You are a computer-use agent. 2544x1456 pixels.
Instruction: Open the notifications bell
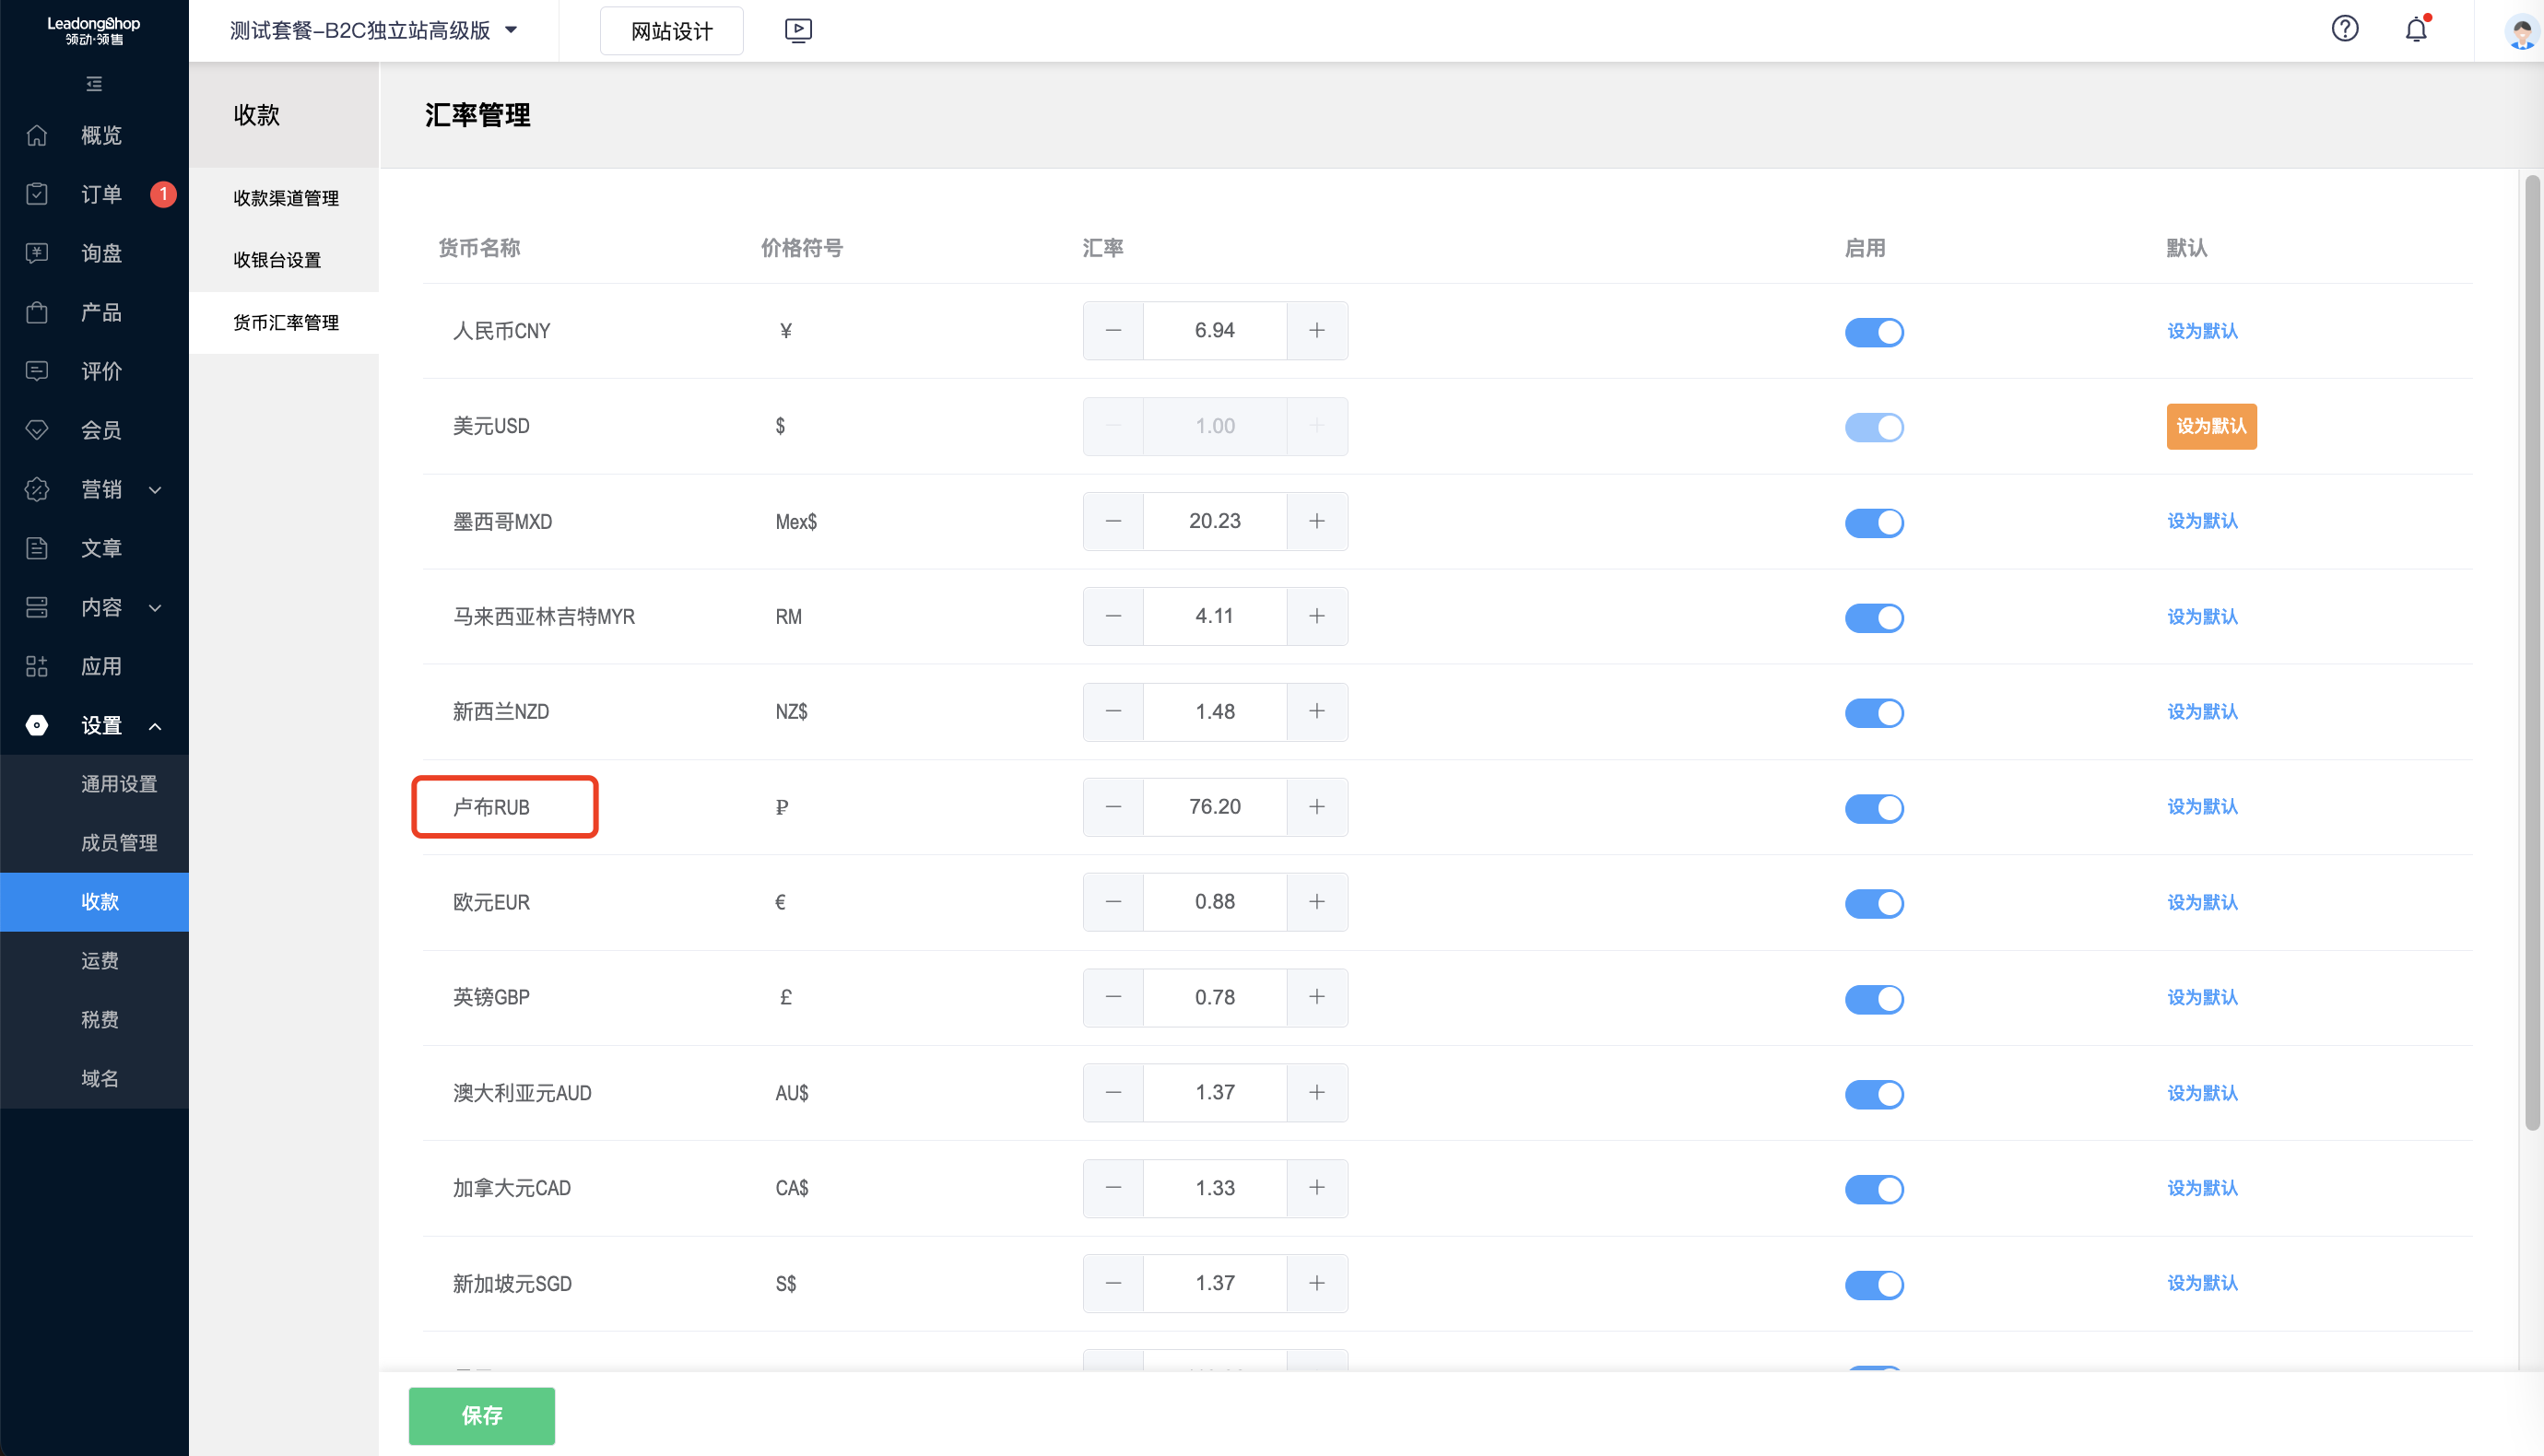coord(2416,29)
